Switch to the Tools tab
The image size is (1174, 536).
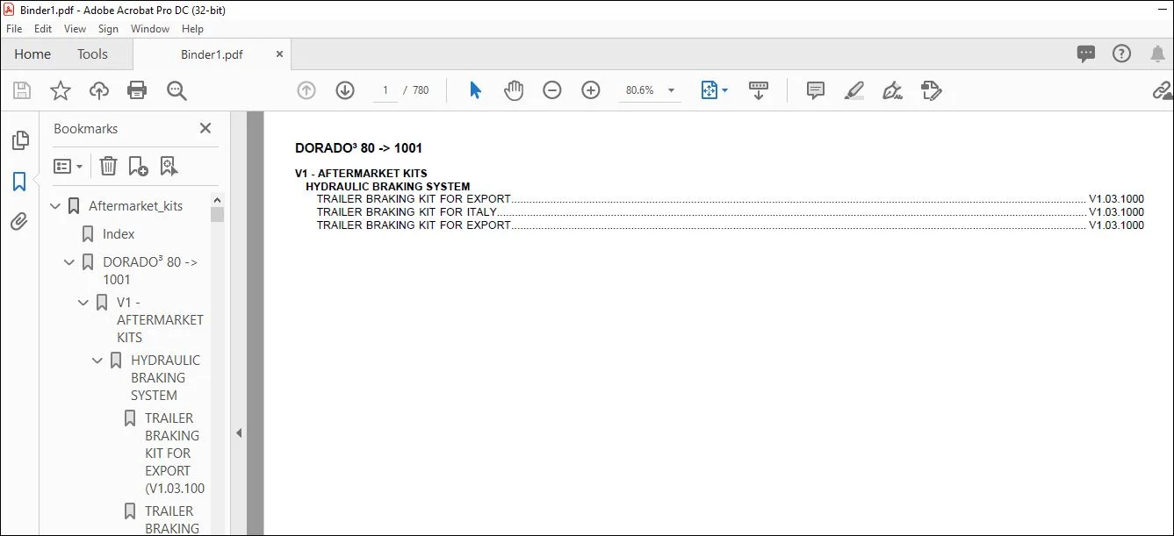tap(92, 54)
